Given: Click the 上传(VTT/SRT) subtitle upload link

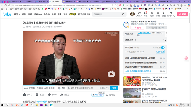Looking at the screenshot, I should pos(144,32).
